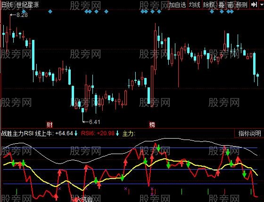This screenshot has width=264, height=202.
Task: Click the 榜 ranking marker icon
Action: [152, 124]
